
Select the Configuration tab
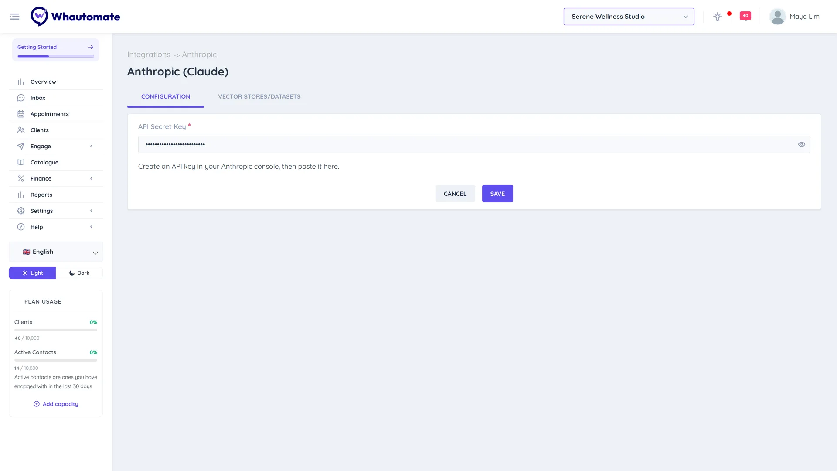click(x=166, y=97)
